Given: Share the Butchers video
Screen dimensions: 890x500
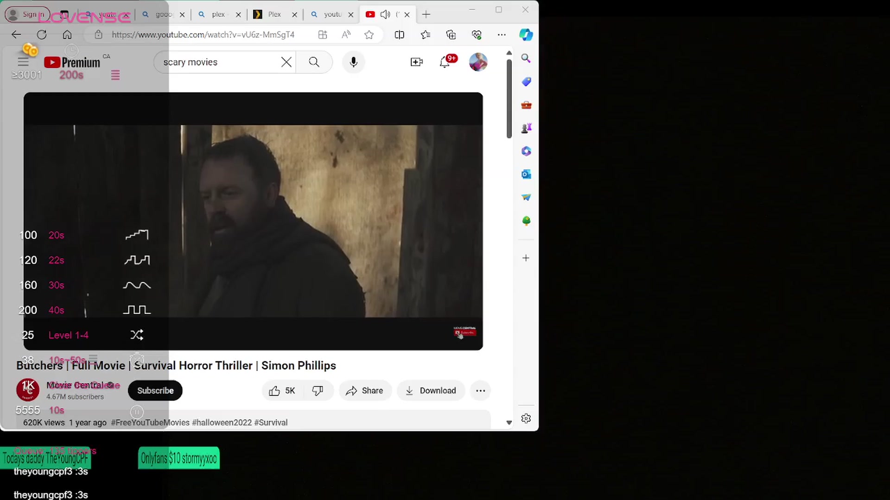Looking at the screenshot, I should tap(365, 391).
